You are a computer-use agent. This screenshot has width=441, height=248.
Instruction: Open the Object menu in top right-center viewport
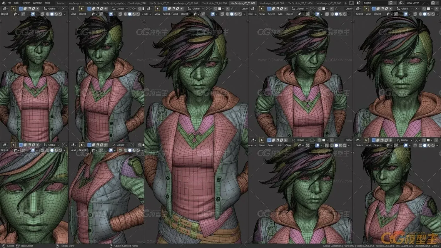coord(289,14)
